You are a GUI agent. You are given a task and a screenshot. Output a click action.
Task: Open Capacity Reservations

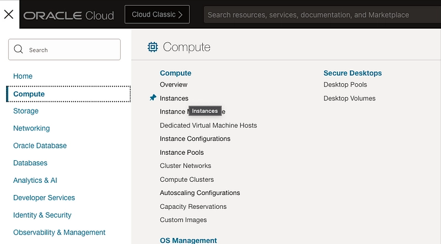click(193, 207)
